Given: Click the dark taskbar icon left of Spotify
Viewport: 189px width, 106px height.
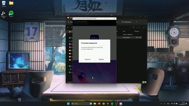Looking at the screenshot, I should 108,104.
